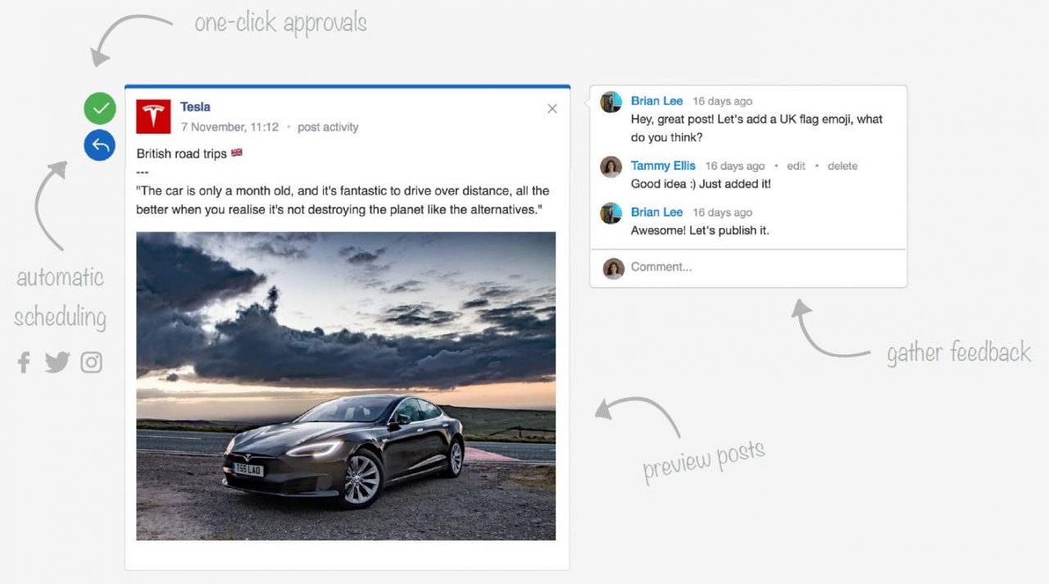Click the blue reply arrow button
Screen dimensions: 1049x584
100,145
